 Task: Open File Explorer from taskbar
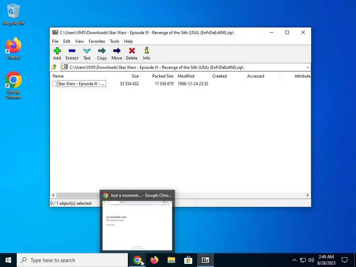pos(171,260)
